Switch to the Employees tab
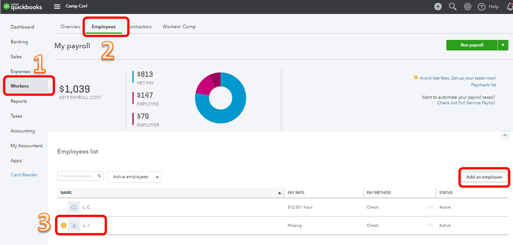Screen dimensions: 513x245 [104, 27]
